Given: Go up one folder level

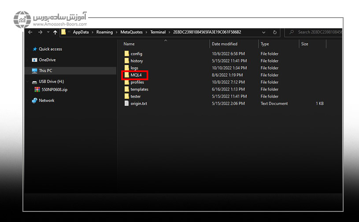Looking at the screenshot, I should pyautogui.click(x=55, y=32).
